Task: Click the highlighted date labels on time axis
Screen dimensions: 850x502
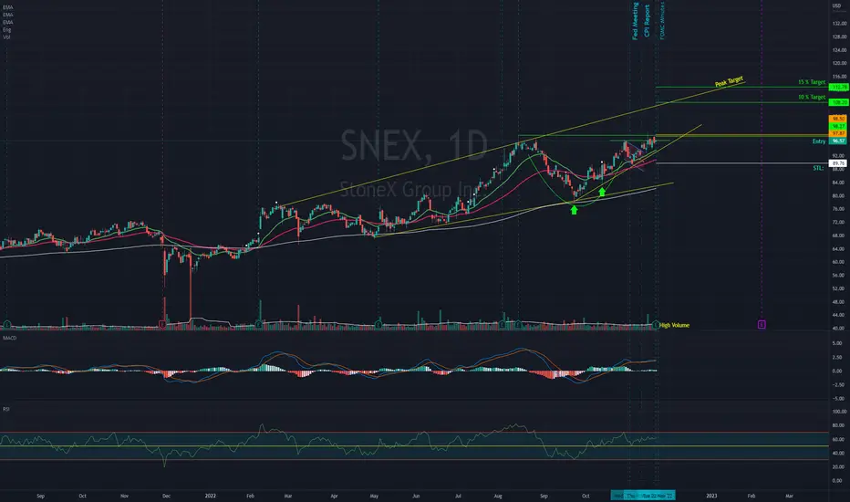Action: (643, 496)
